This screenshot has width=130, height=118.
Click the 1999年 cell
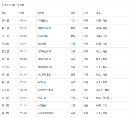23,59
